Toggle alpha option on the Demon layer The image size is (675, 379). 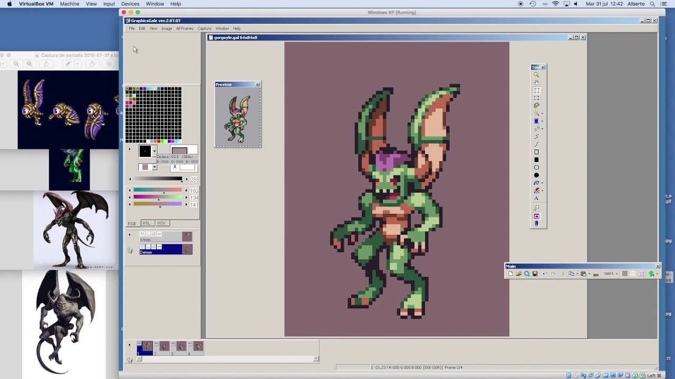pyautogui.click(x=153, y=246)
